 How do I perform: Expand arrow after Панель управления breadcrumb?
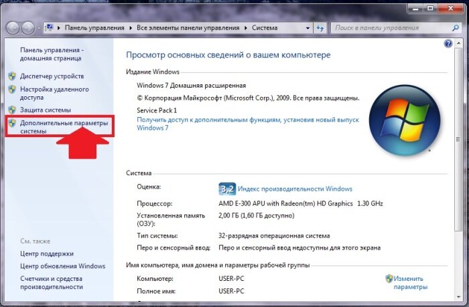[x=131, y=28]
